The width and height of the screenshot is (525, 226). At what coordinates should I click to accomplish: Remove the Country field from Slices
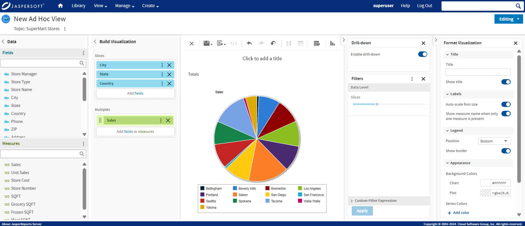[169, 84]
